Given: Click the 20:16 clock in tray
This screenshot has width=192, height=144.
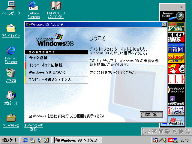Looking at the screenshot, I should pyautogui.click(x=184, y=140).
